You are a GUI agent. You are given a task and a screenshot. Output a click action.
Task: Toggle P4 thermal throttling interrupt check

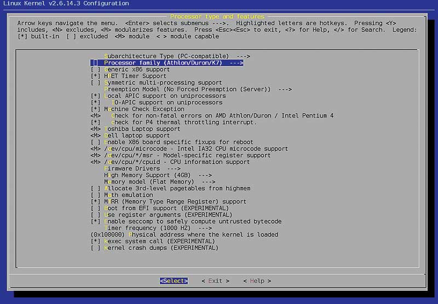(174, 122)
